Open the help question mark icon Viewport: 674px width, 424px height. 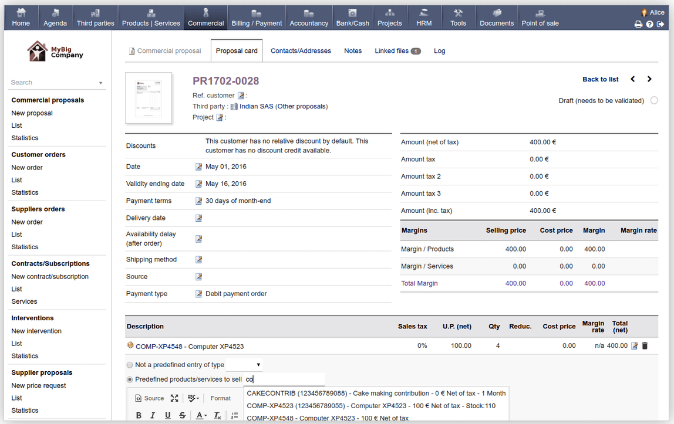[649, 25]
